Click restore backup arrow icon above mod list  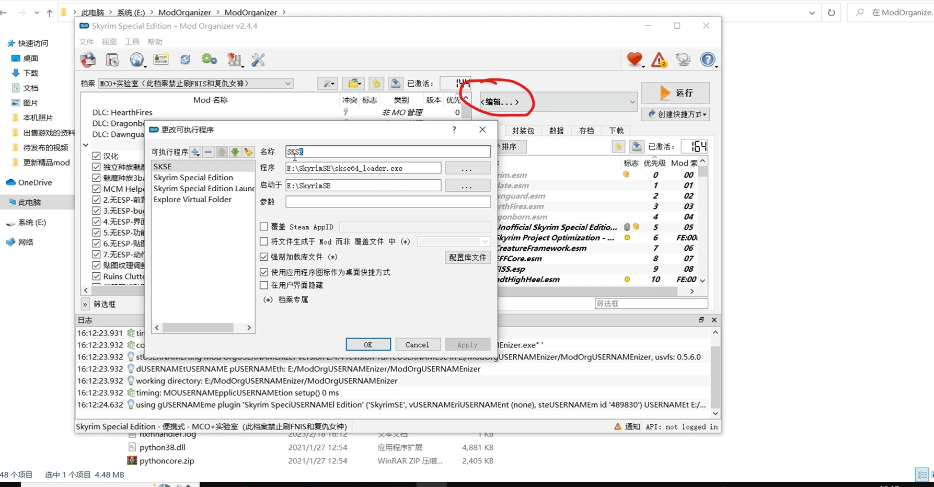click(376, 84)
